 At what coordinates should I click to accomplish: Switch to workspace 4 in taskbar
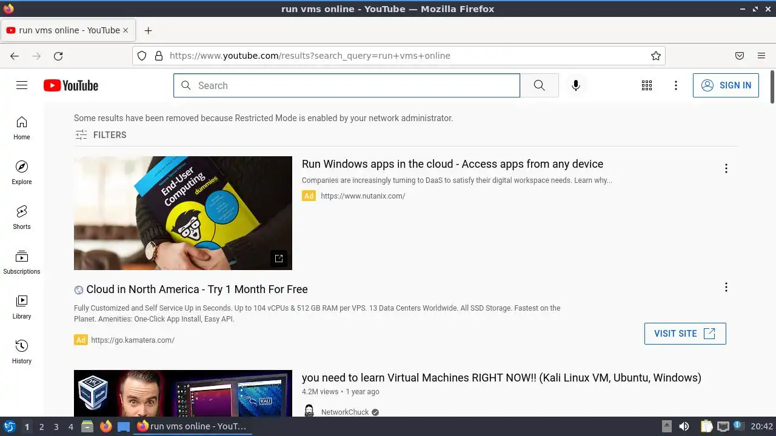coord(70,427)
